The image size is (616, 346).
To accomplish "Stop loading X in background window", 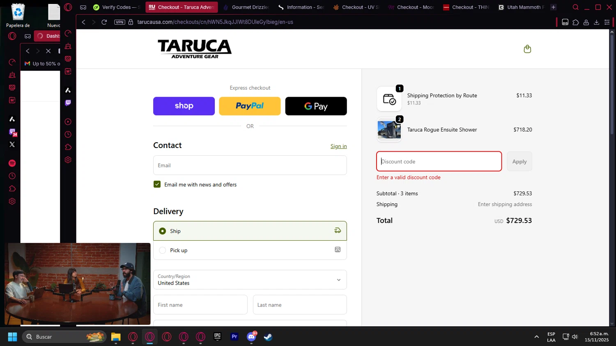I will click(48, 51).
